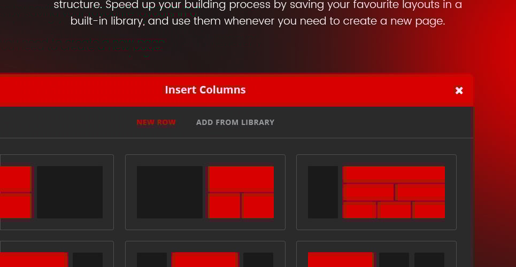Select layout with dark left block and three red panels

pos(205,192)
